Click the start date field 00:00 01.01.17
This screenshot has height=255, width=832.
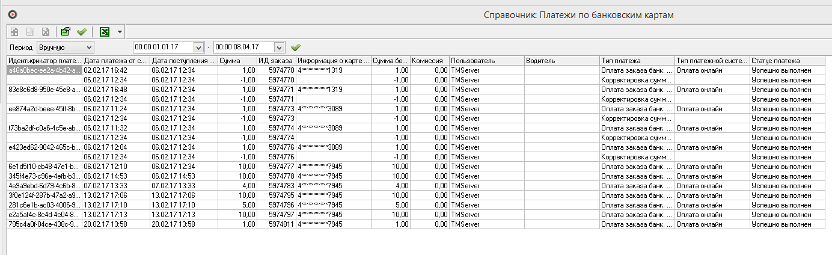pyautogui.click(x=162, y=47)
